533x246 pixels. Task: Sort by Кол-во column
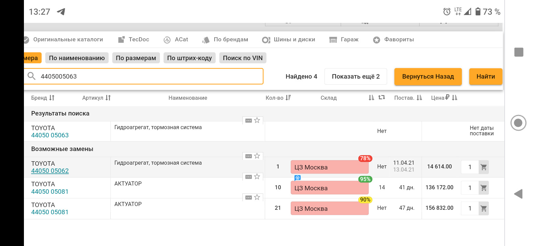278,98
